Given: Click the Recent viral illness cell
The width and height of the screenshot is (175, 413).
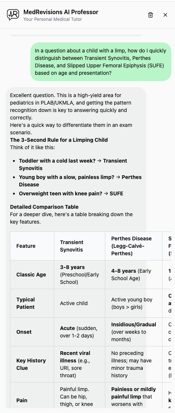Looking at the screenshot, I should tap(79, 364).
